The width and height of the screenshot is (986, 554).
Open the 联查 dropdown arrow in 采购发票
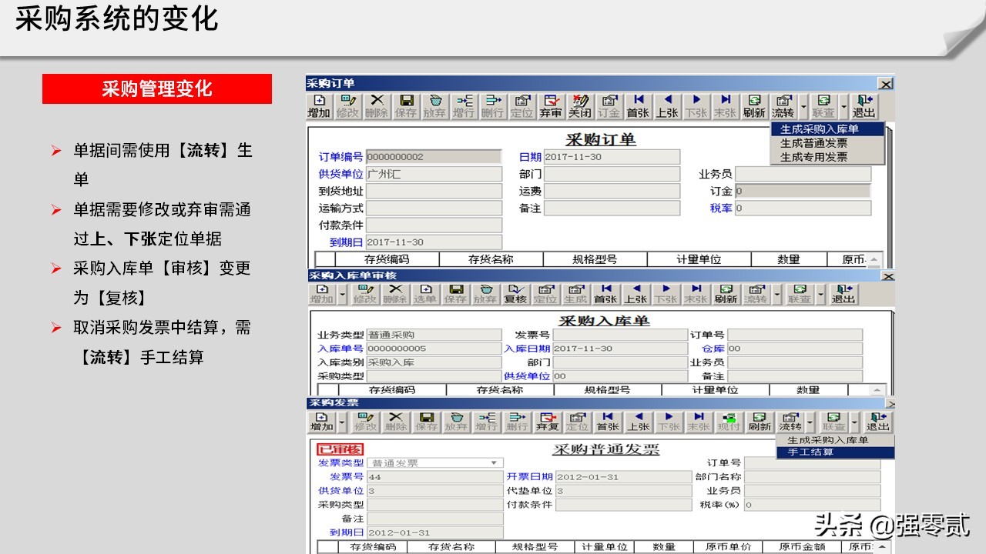[x=854, y=422]
